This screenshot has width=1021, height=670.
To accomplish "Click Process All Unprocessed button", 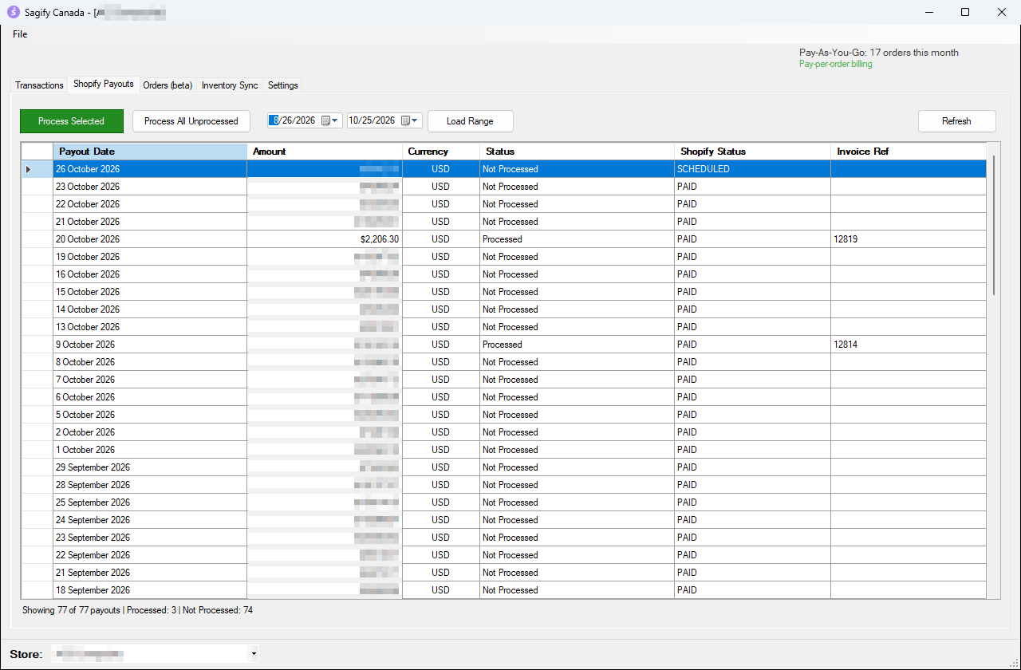I will point(191,121).
